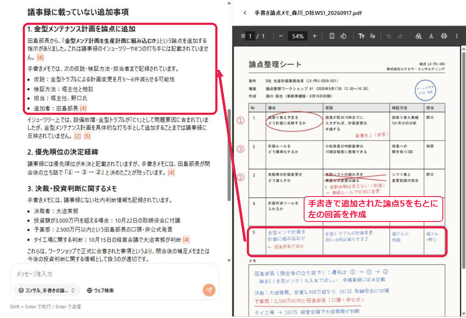
Task: Click the PDF filename 手書き論点メモ_森川_D社WS1_20260917.pdf
Action: click(308, 13)
